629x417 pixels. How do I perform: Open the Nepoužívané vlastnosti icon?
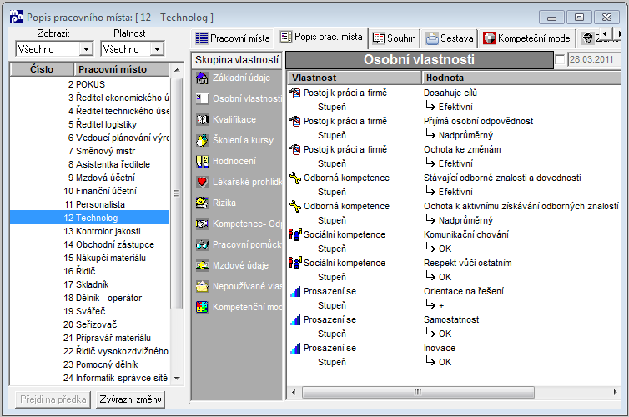coord(202,286)
